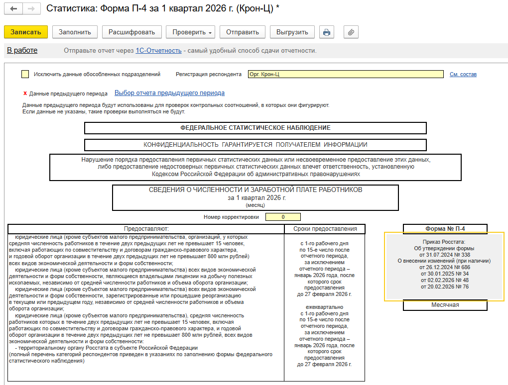This screenshot has width=508, height=385.
Task: Click the См. состав link
Action: (x=463, y=75)
